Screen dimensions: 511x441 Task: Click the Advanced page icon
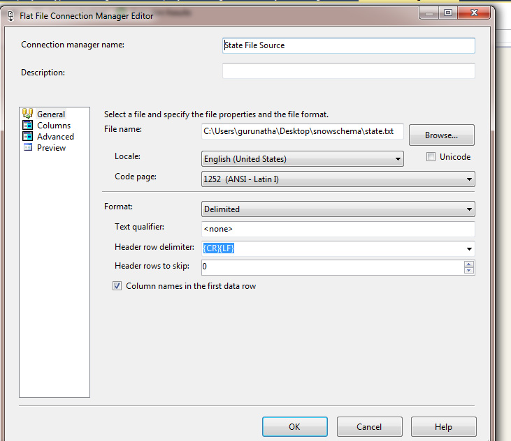point(28,136)
